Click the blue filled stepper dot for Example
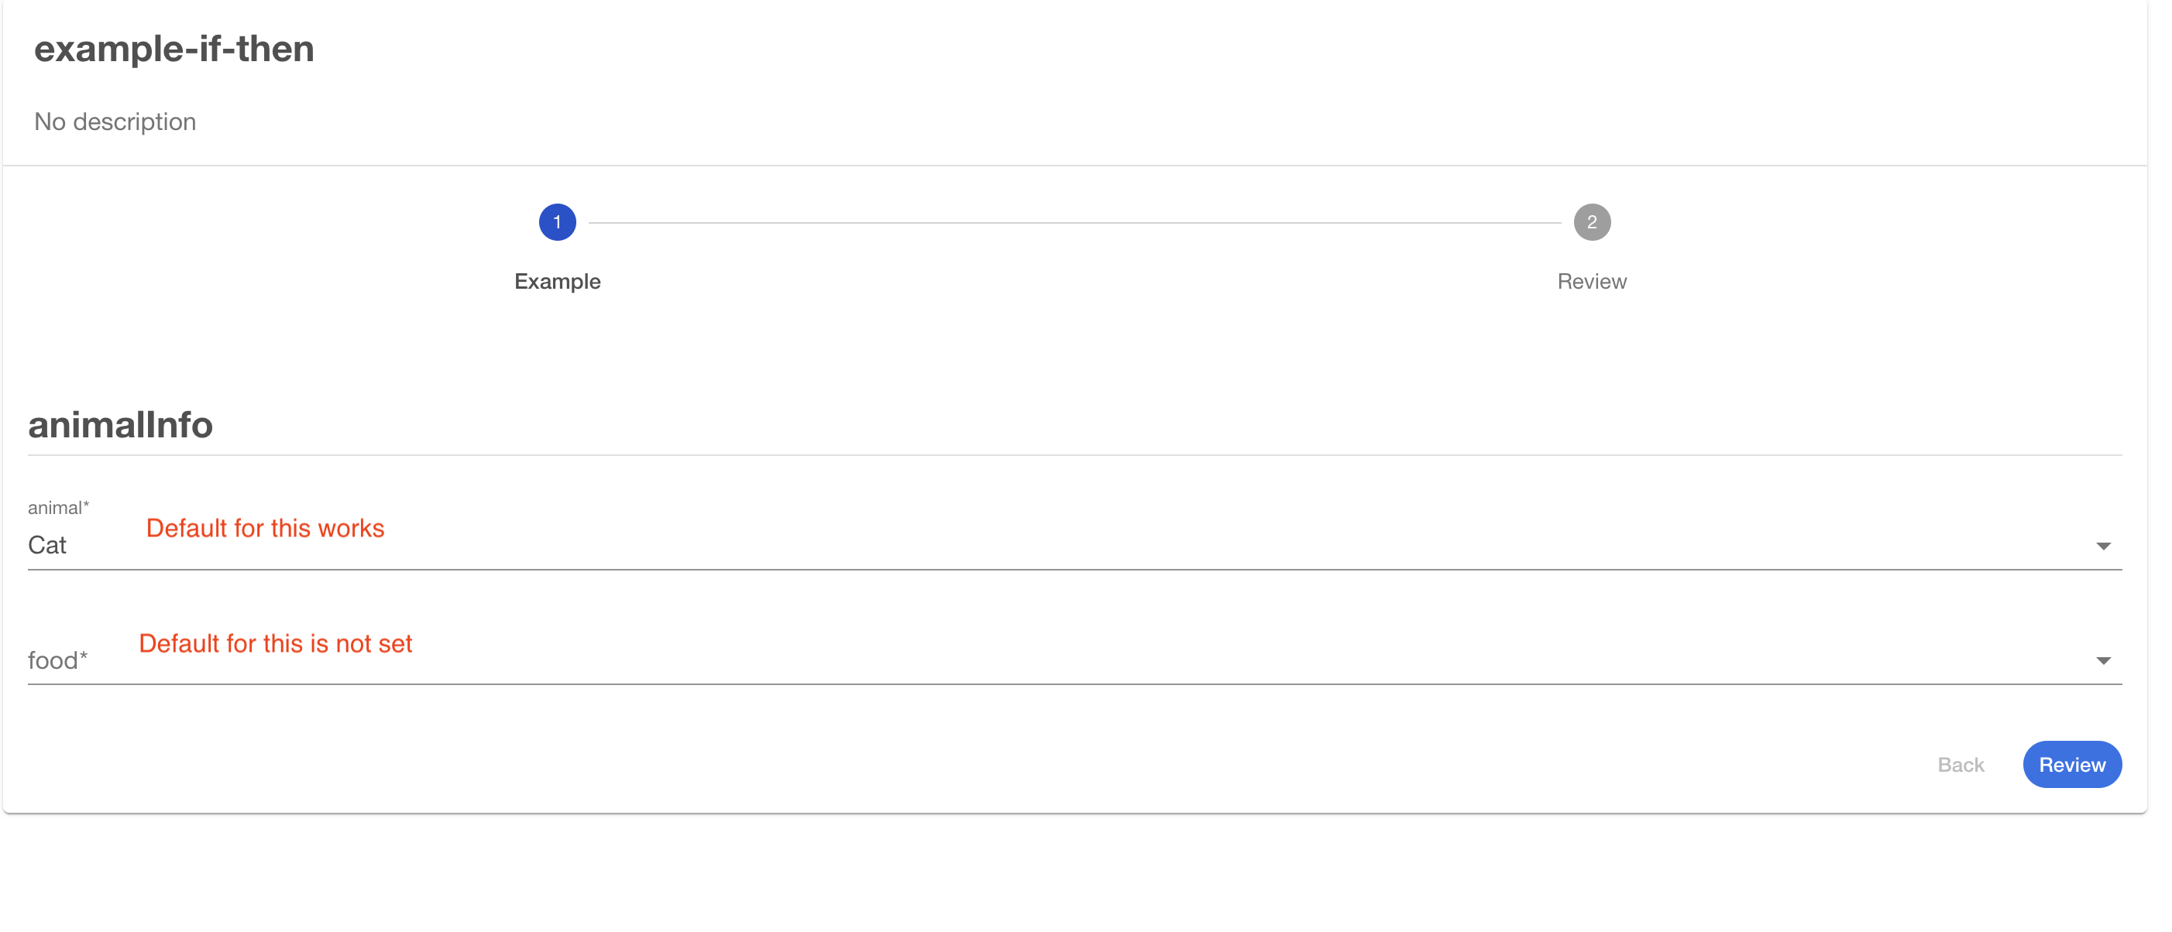The width and height of the screenshot is (2172, 932). pyautogui.click(x=558, y=221)
